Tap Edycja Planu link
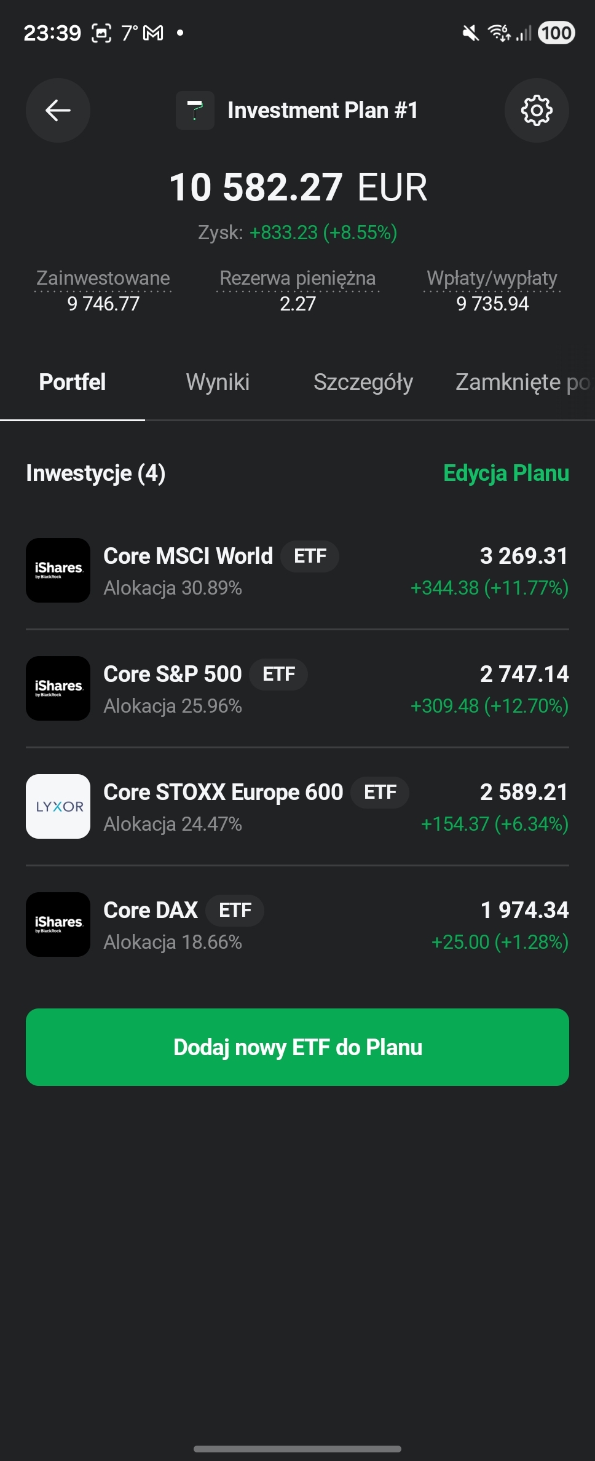Viewport: 595px width, 1461px height. 506,473
